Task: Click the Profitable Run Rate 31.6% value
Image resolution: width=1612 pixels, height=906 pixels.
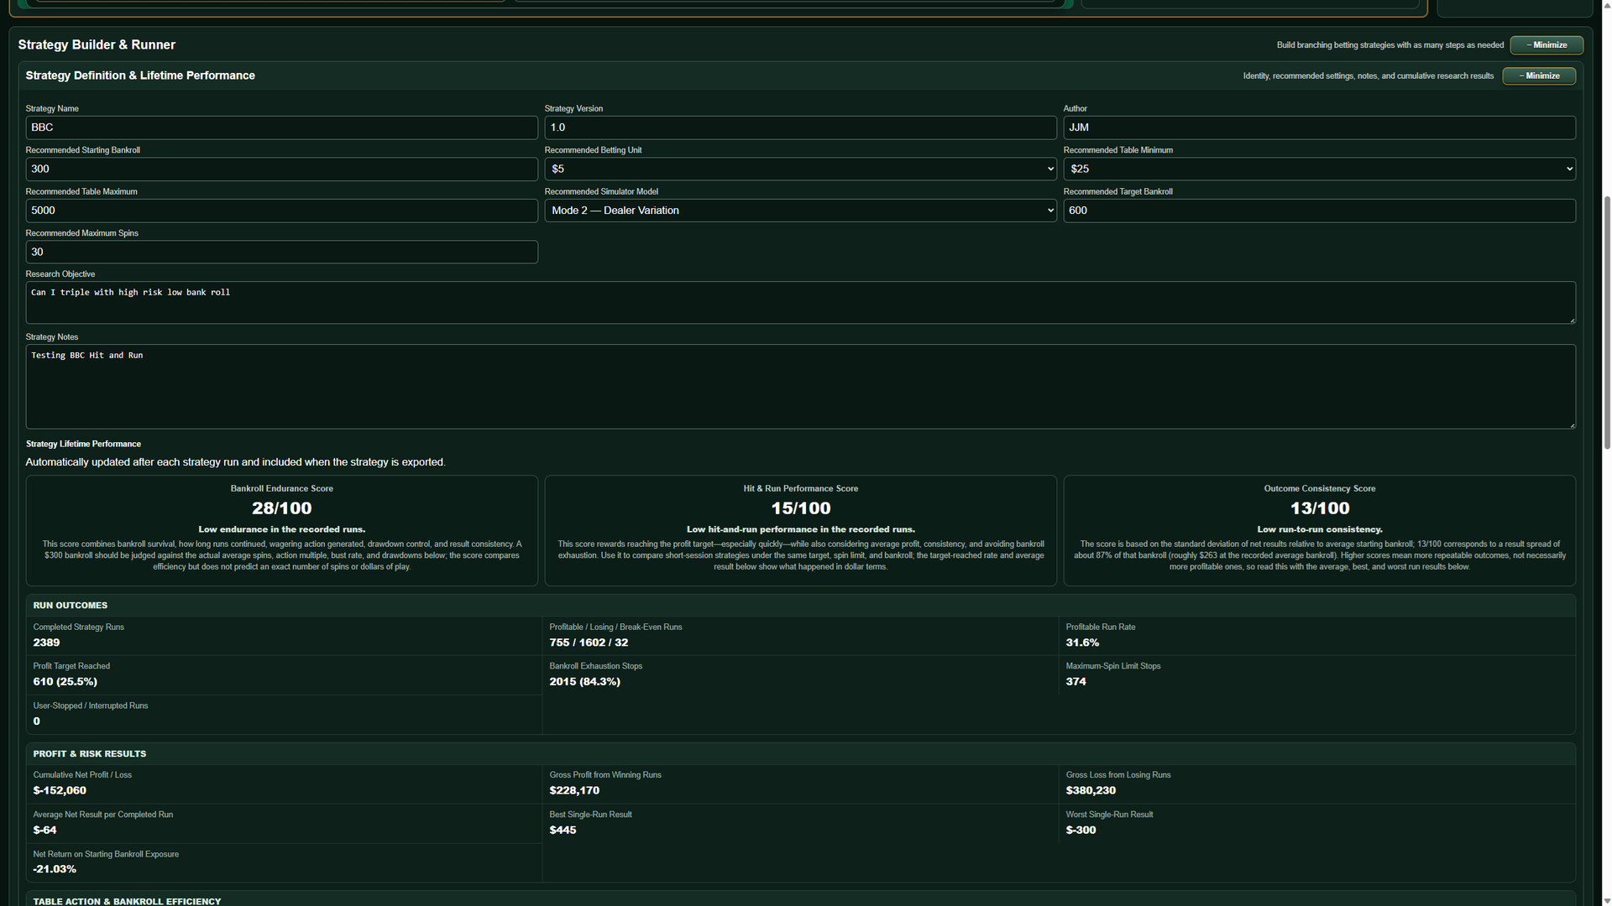Action: [1082, 643]
